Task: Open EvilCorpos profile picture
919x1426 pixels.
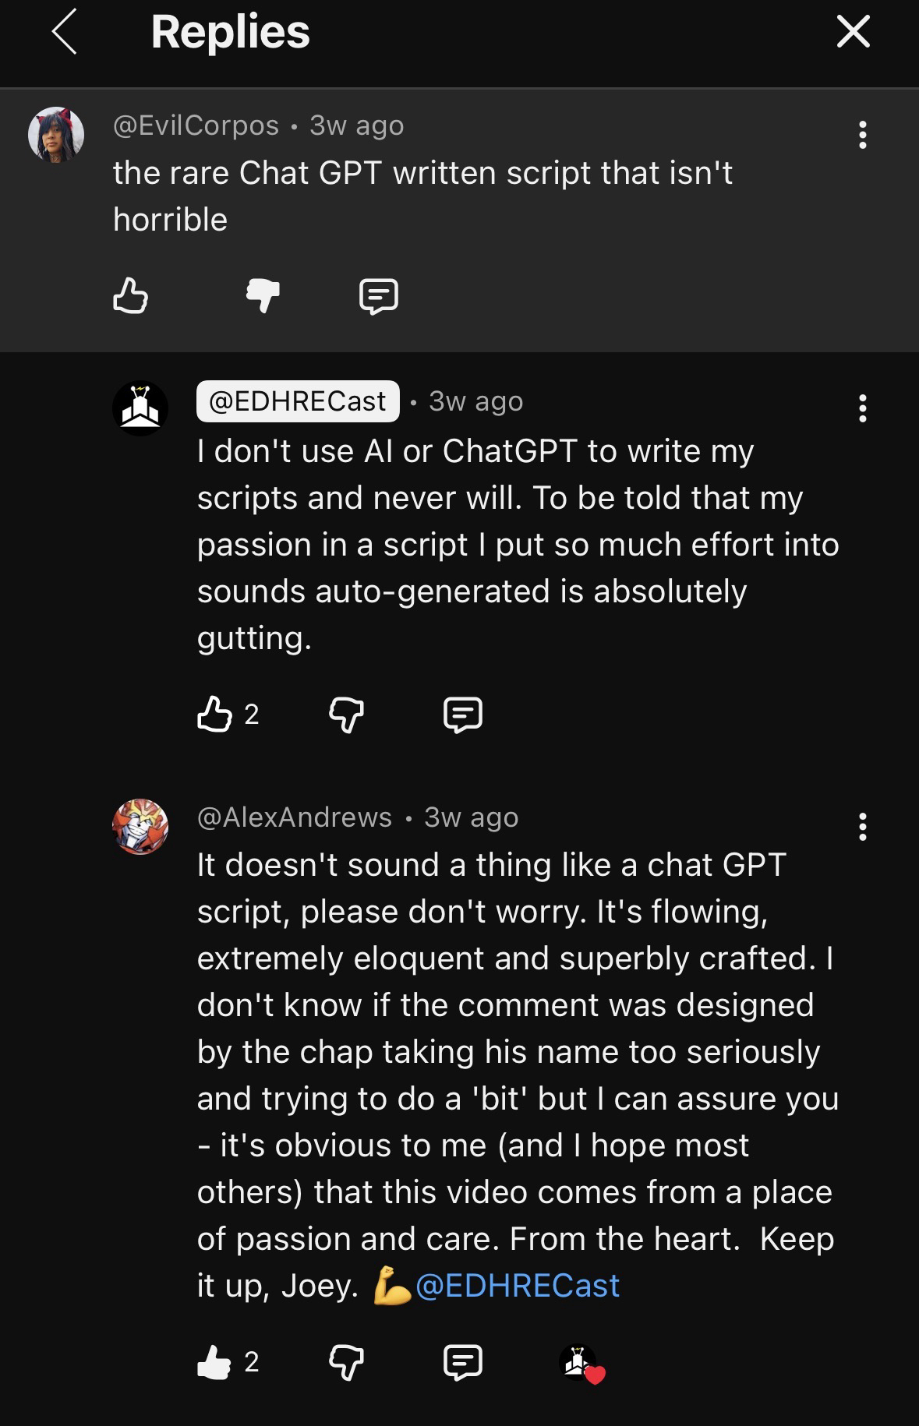Action: coord(56,135)
